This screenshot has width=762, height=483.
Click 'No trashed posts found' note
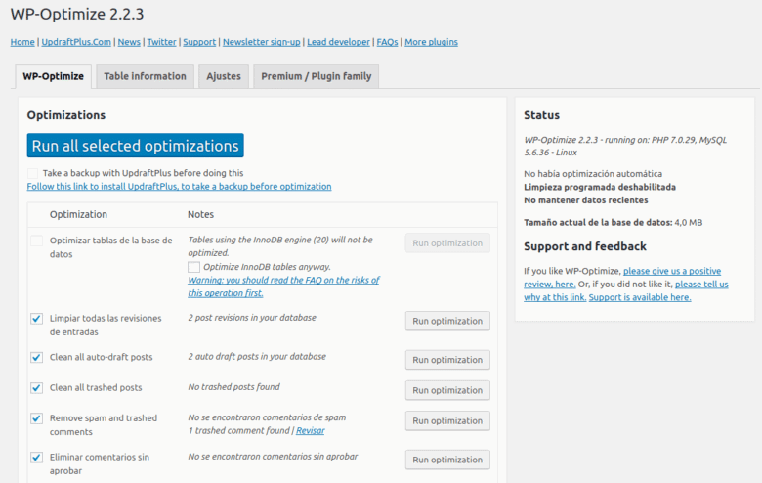(233, 387)
